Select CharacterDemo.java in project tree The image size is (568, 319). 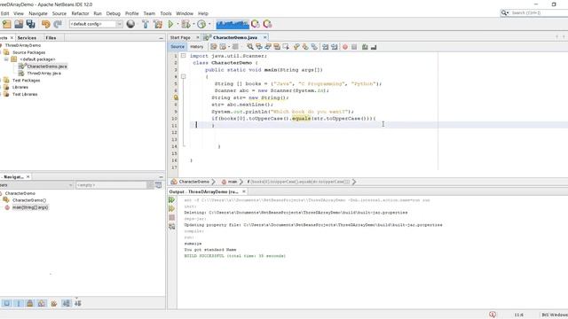pos(47,66)
